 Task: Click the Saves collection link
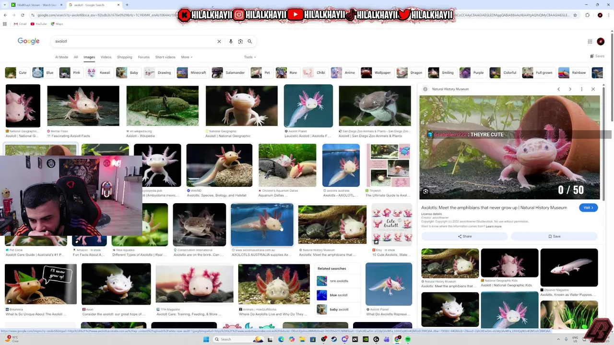coord(597,56)
